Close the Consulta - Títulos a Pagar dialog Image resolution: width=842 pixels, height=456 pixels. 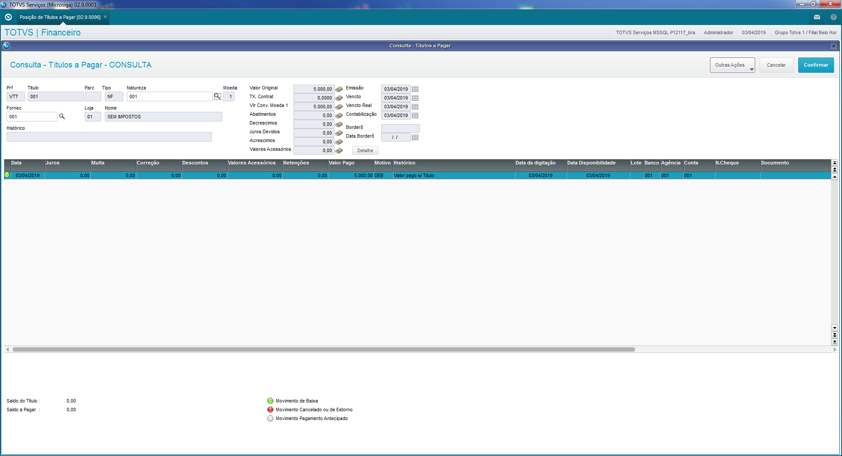tap(834, 46)
